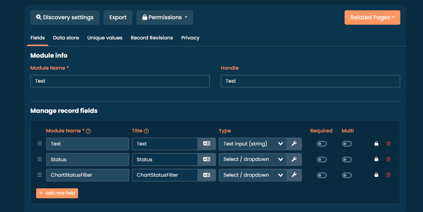This screenshot has width=423, height=212.
Task: Click the field name input containing Text
Action: [88, 144]
